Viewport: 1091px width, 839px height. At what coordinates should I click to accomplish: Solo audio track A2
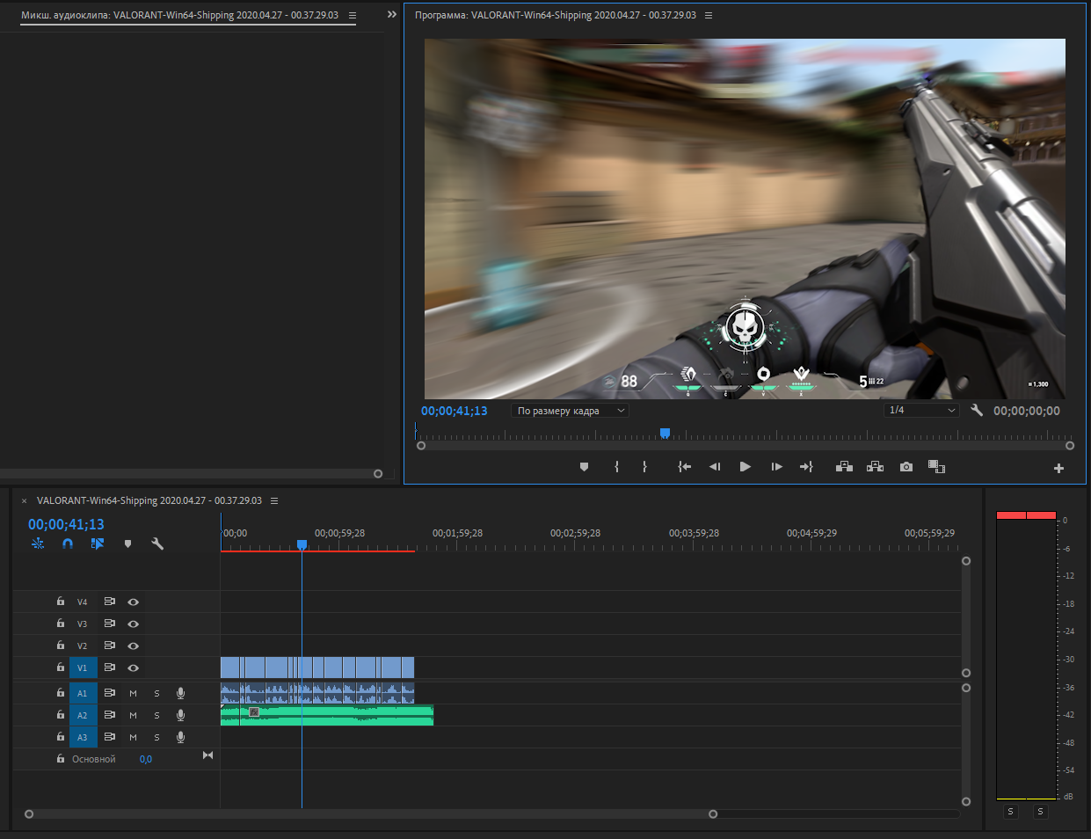(157, 715)
